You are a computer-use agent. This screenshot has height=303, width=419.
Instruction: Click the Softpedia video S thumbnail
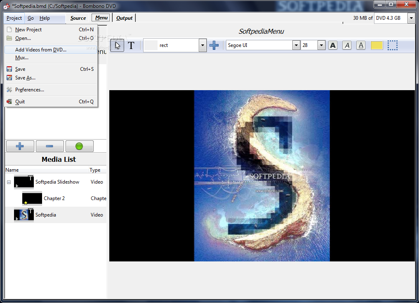tap(24, 215)
